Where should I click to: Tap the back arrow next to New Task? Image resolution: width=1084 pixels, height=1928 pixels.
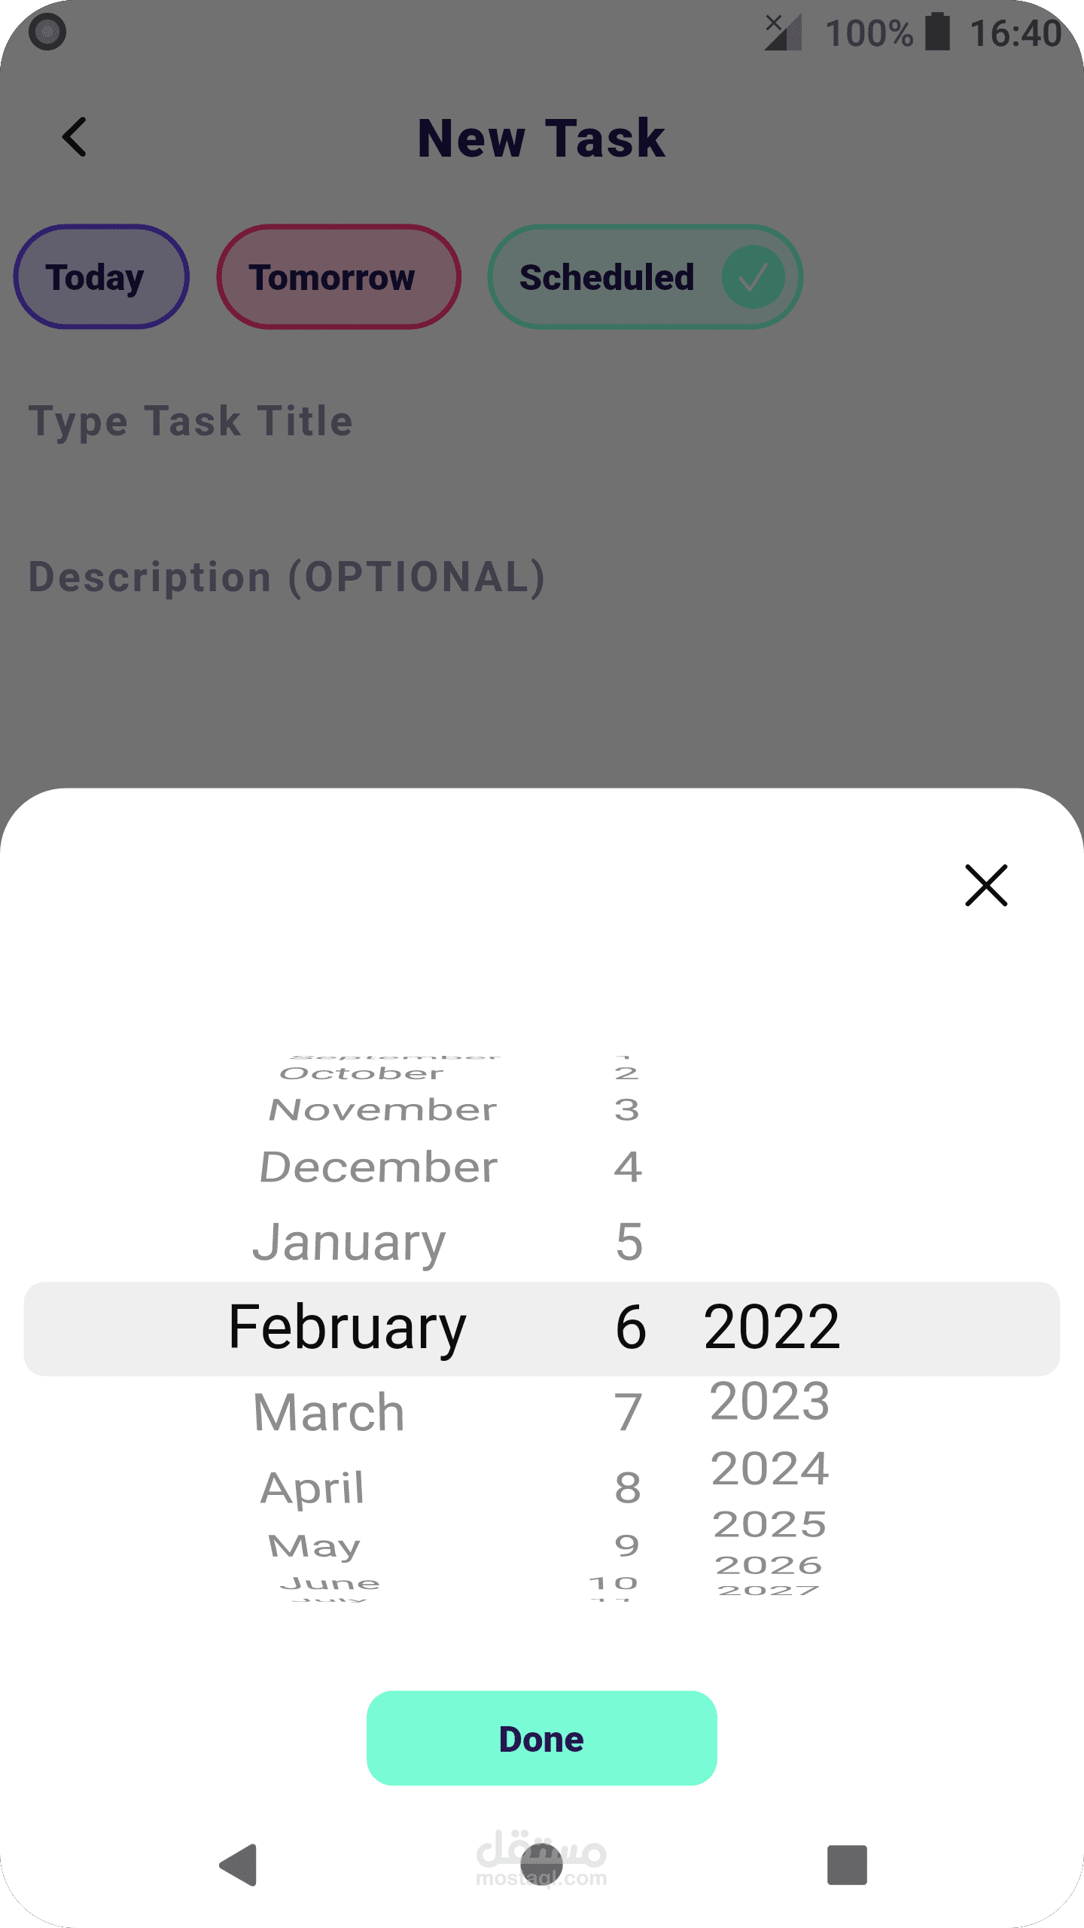pyautogui.click(x=75, y=137)
